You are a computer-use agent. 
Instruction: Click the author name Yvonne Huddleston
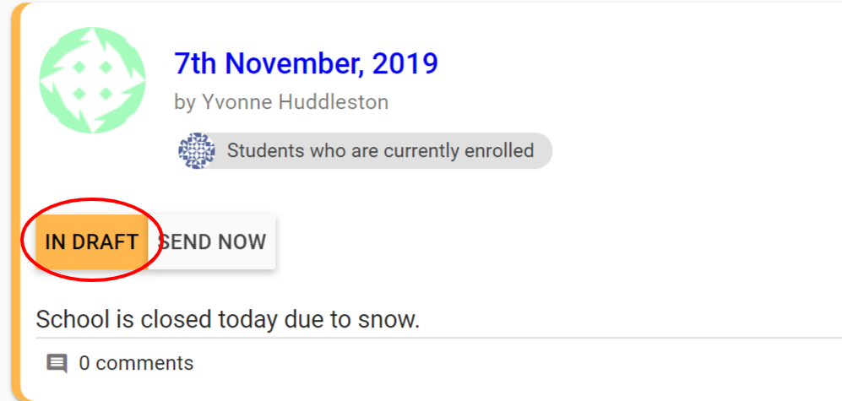click(295, 102)
